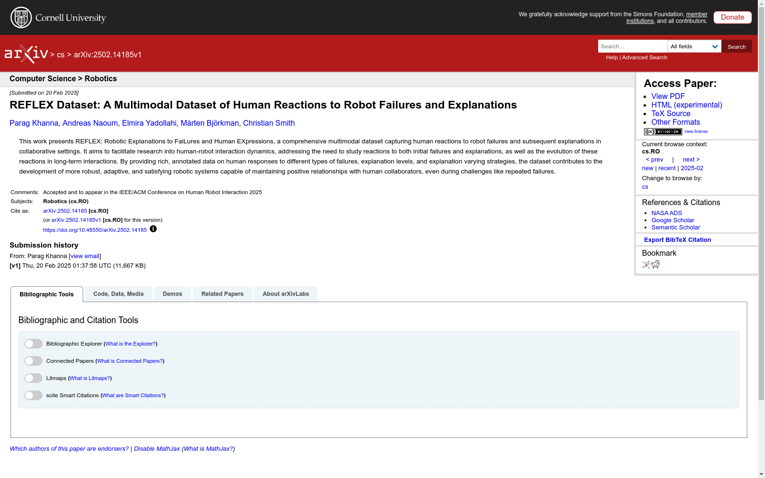Switch to Code, Data, Media tab
This screenshot has height=478, width=765.
119,294
